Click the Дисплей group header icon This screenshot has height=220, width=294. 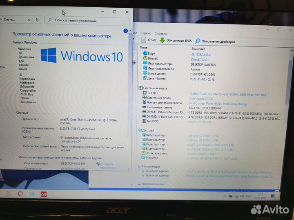[140, 130]
